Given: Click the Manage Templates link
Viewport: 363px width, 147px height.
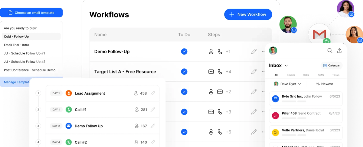Looking at the screenshot, I should (17, 82).
